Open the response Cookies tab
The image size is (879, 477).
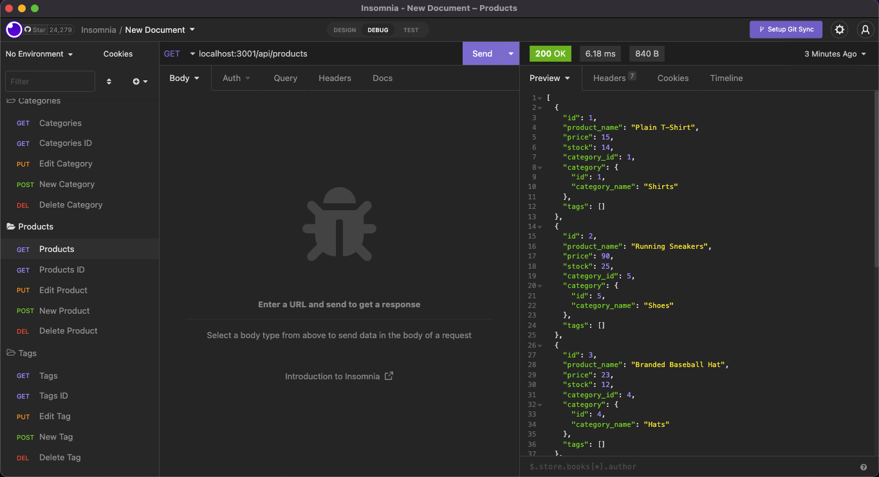click(673, 78)
